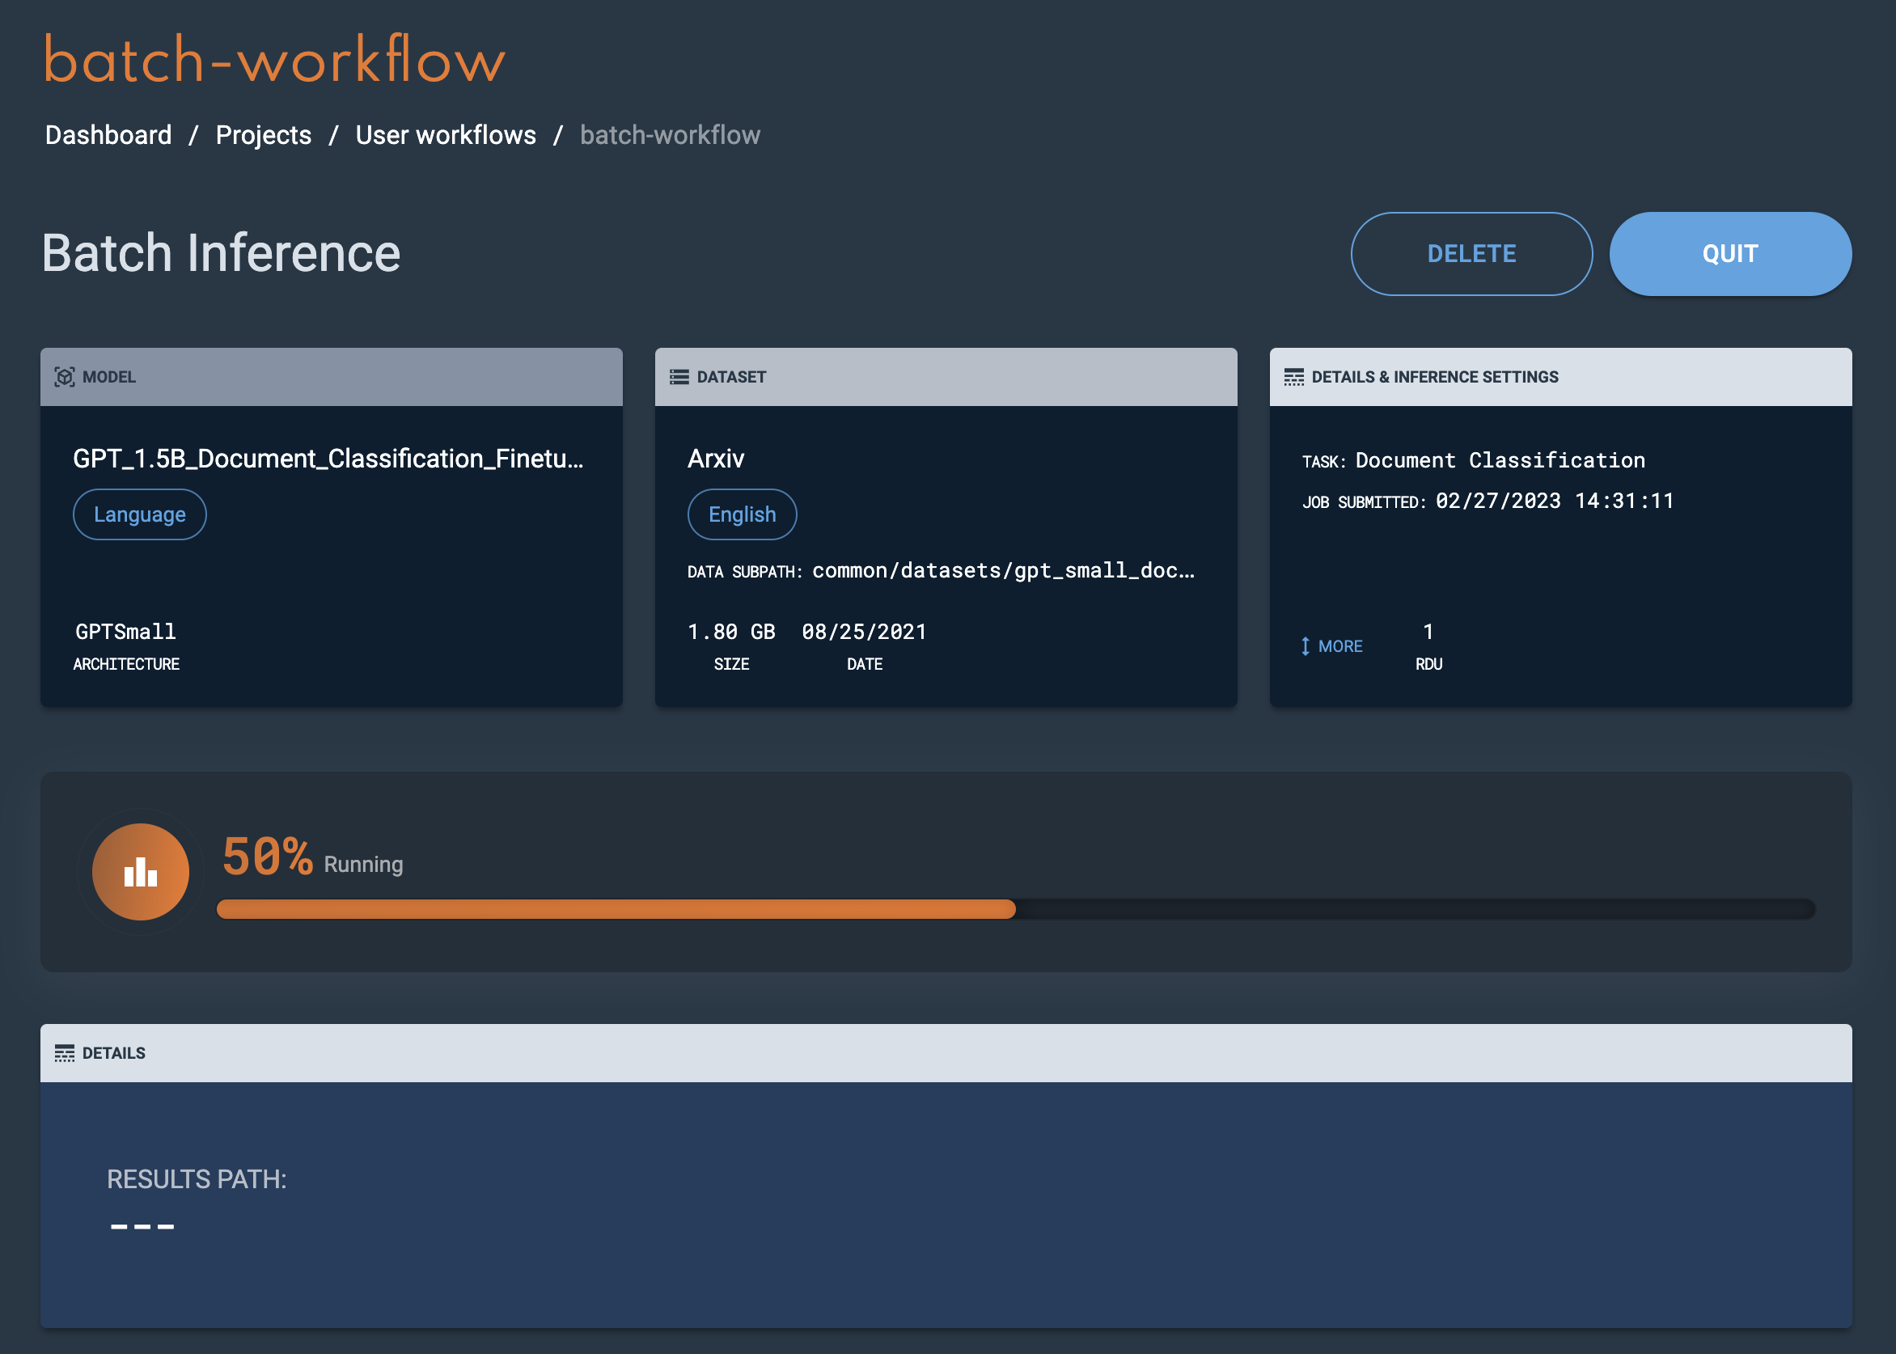Click the Details & Inference Settings header icon
This screenshot has width=1896, height=1354.
[1293, 377]
